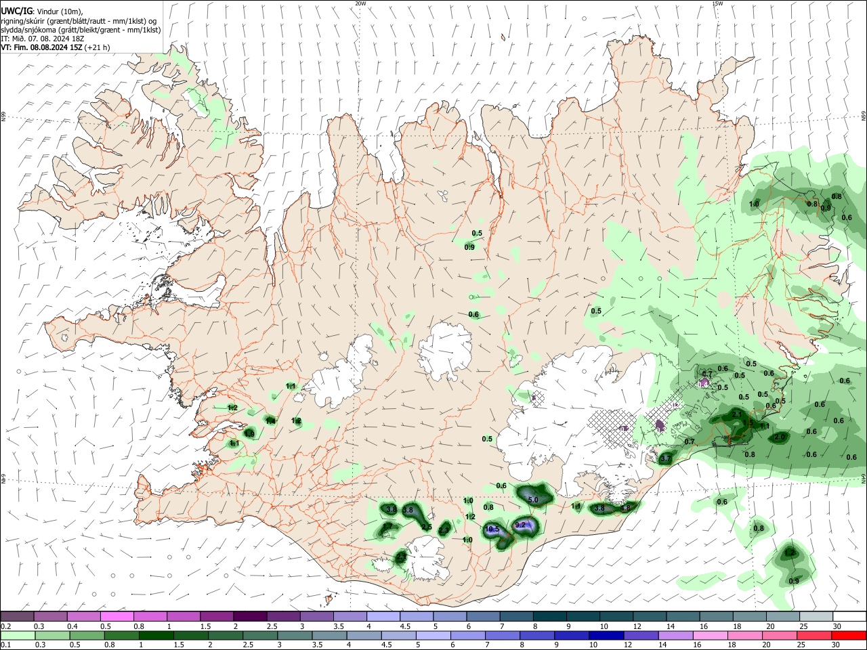Click the dark teal upper legend swatch at 8
The image size is (867, 650).
point(550,616)
